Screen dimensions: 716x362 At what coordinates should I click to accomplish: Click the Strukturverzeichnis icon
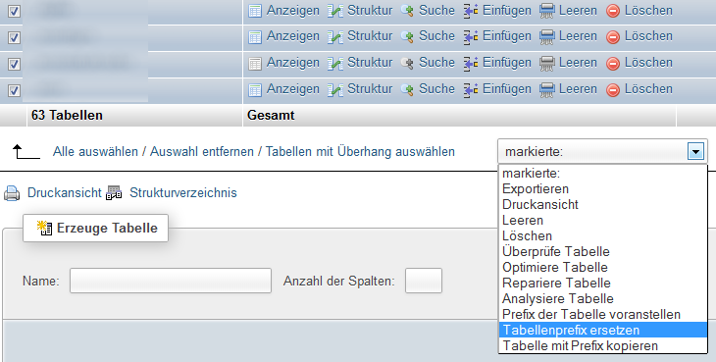pyautogui.click(x=114, y=193)
